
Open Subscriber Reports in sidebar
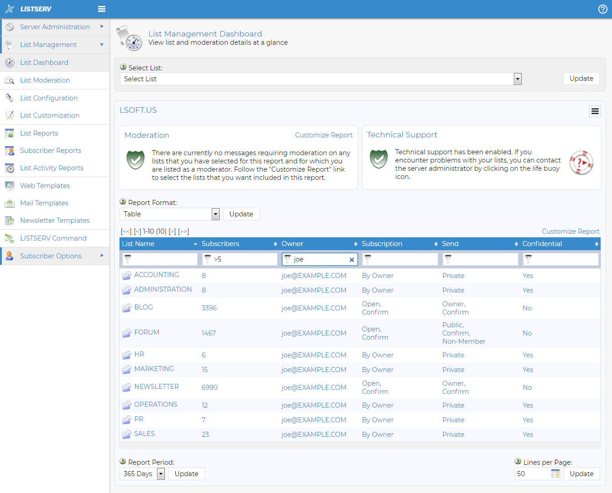(x=51, y=151)
